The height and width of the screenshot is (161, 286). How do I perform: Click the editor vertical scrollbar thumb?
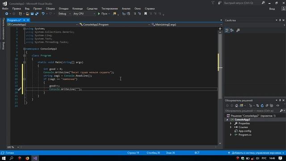pyautogui.click(x=220, y=66)
